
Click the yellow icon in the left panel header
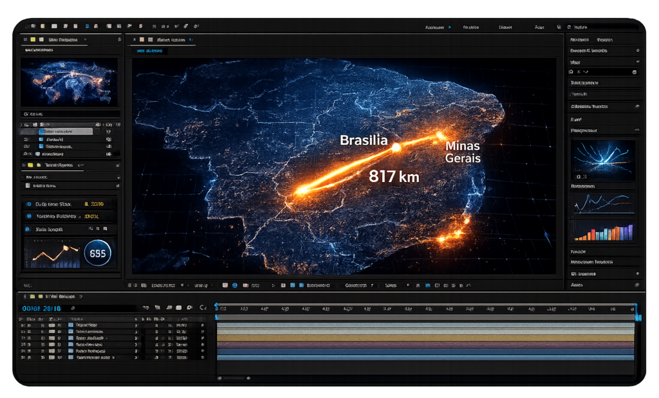(32, 40)
